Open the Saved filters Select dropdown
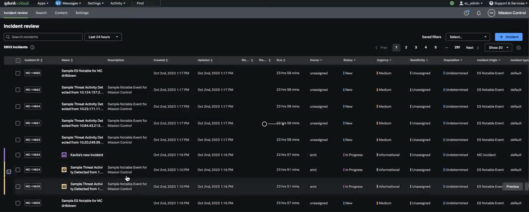This screenshot has width=529, height=212. click(x=468, y=37)
